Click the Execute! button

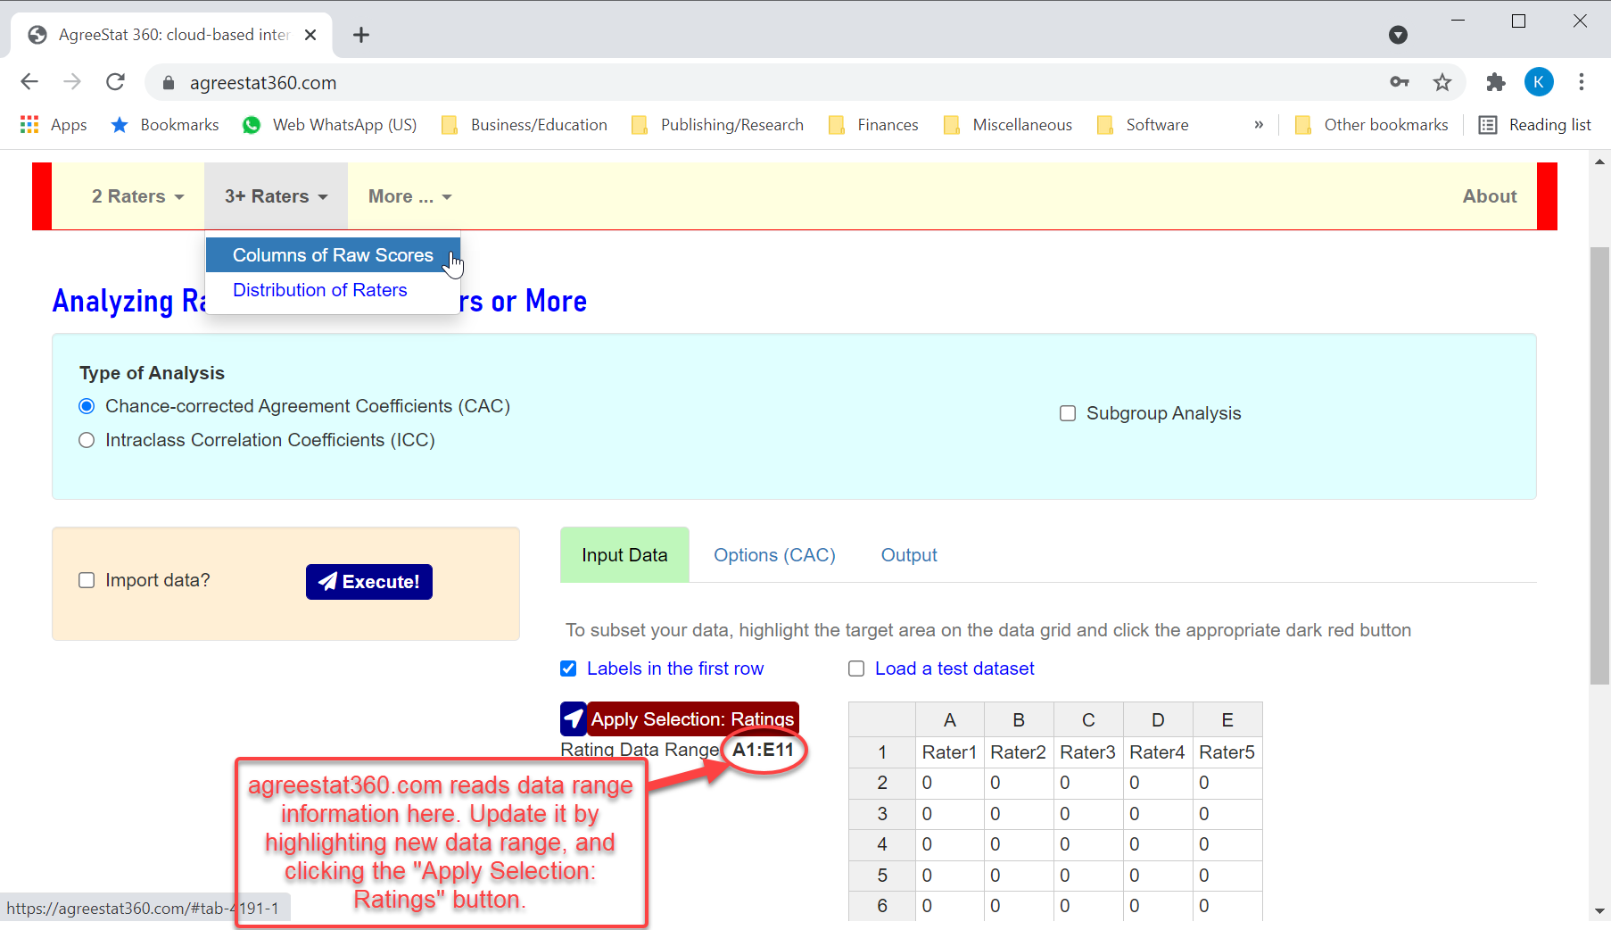[369, 582]
